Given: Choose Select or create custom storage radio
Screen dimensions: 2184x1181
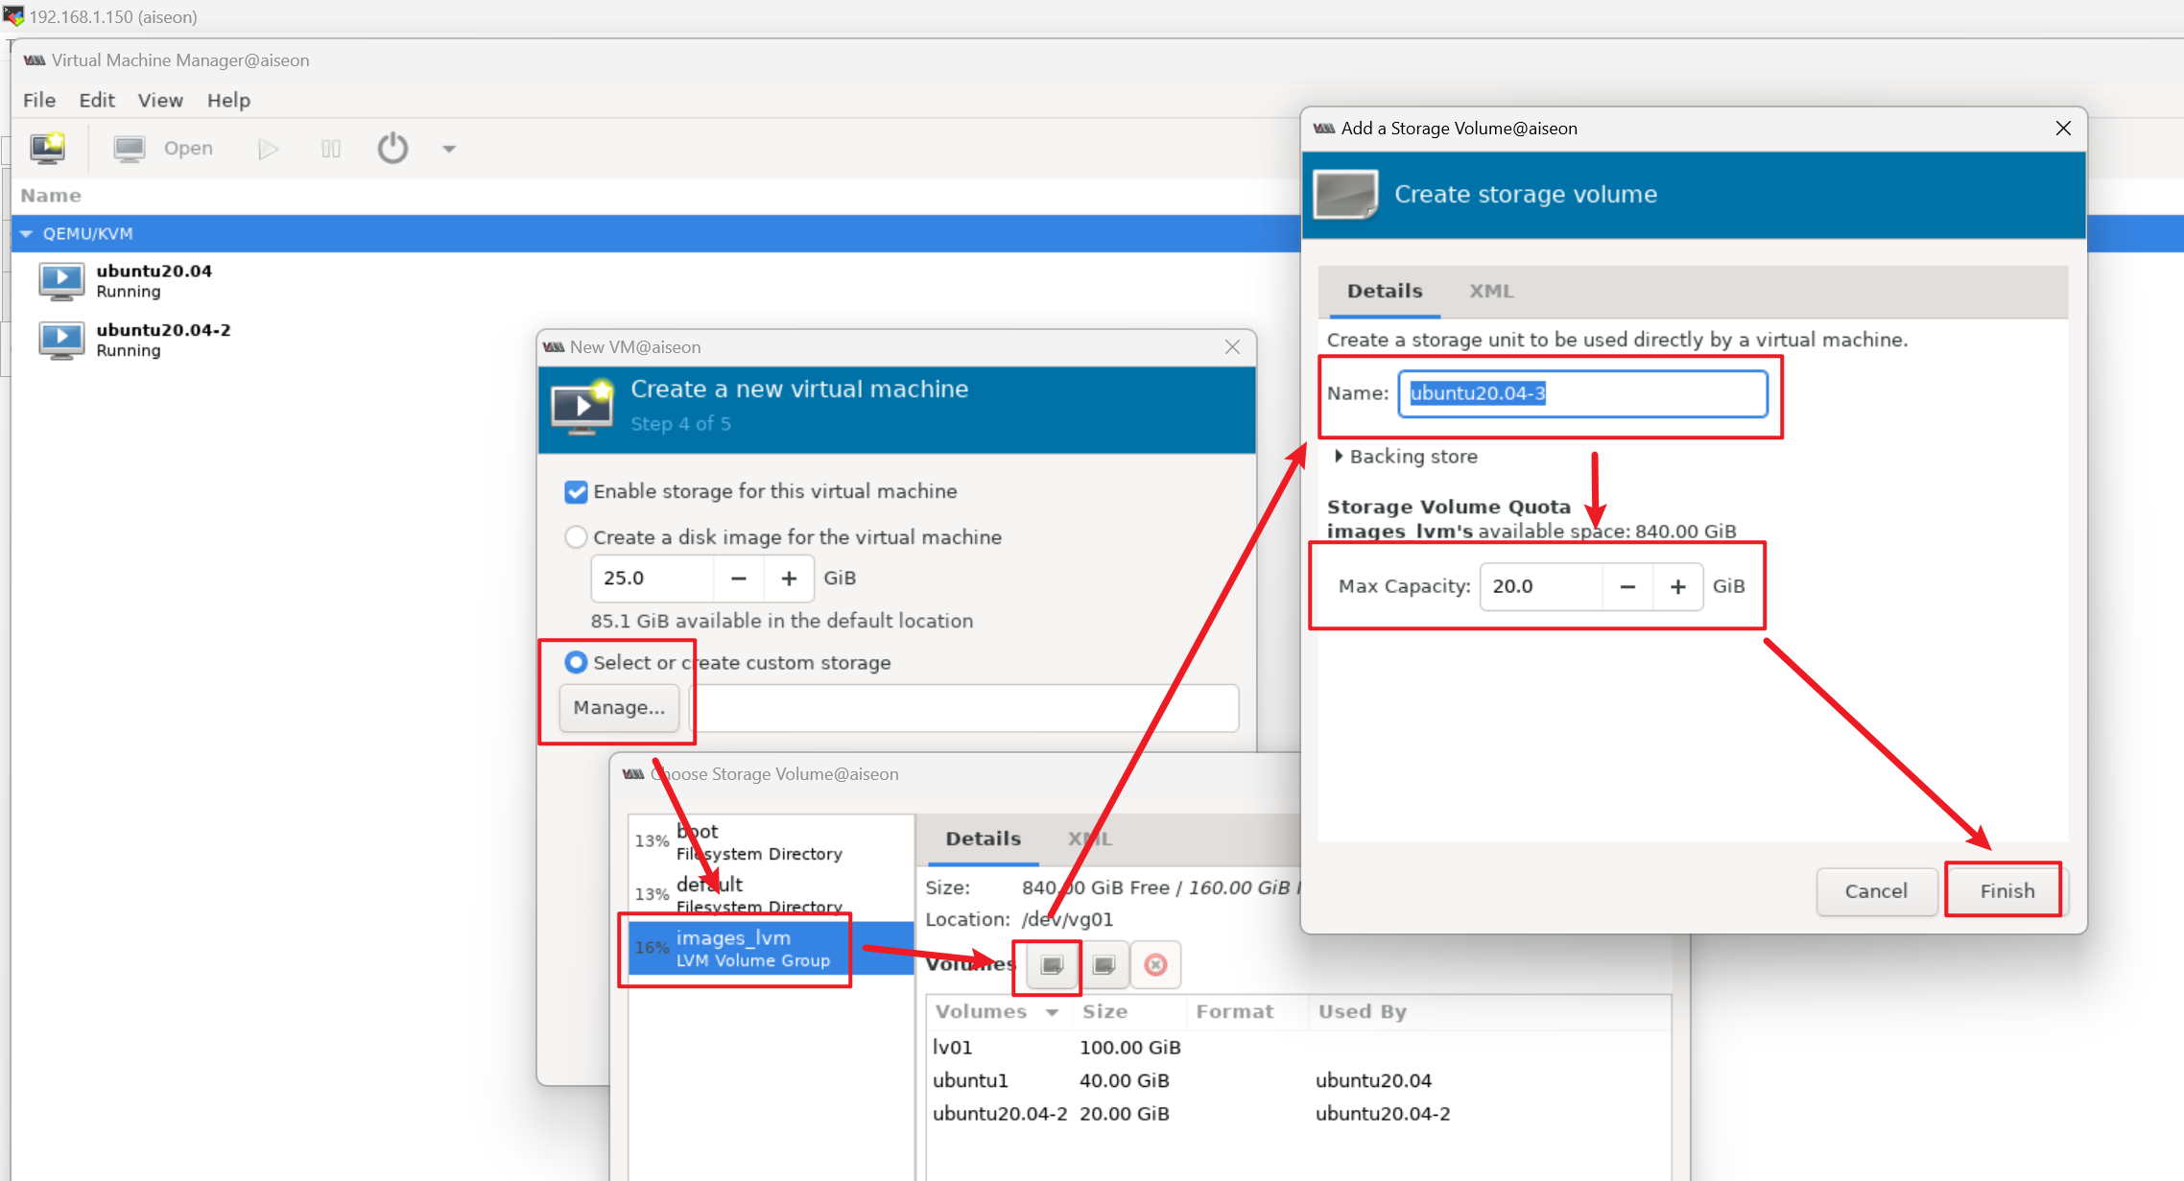Looking at the screenshot, I should click(576, 662).
